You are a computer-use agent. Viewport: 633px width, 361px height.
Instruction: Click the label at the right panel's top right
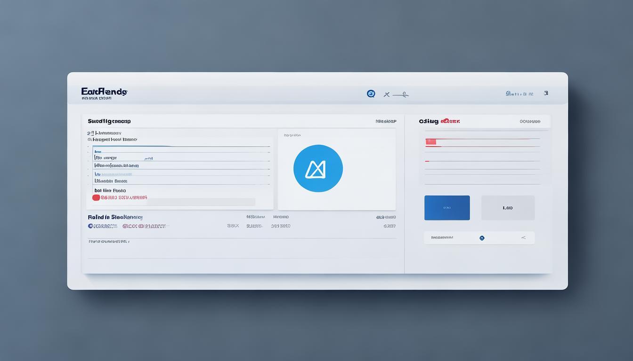(x=530, y=121)
